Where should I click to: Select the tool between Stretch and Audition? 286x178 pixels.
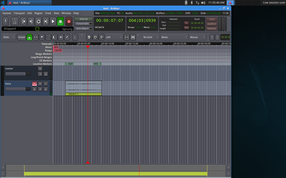(x=54, y=37)
